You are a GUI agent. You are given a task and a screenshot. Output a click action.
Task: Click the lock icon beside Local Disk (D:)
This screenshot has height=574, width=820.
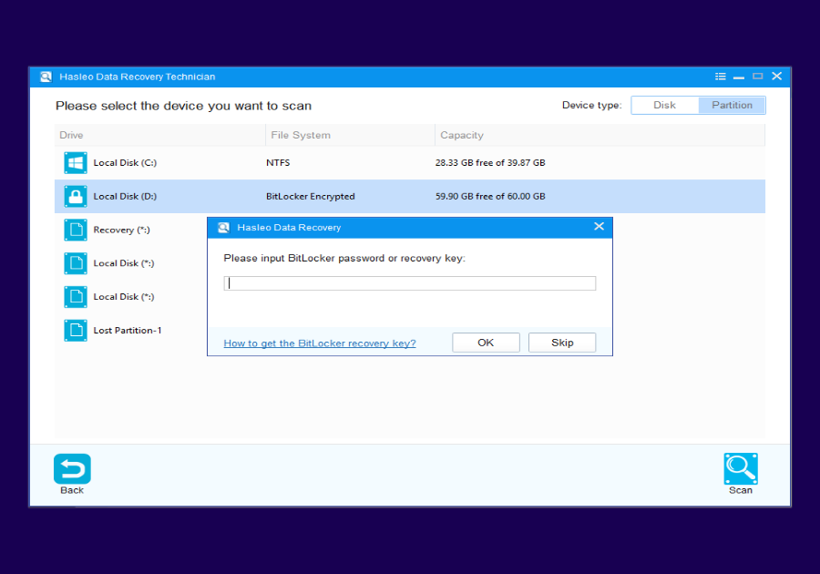(x=75, y=196)
